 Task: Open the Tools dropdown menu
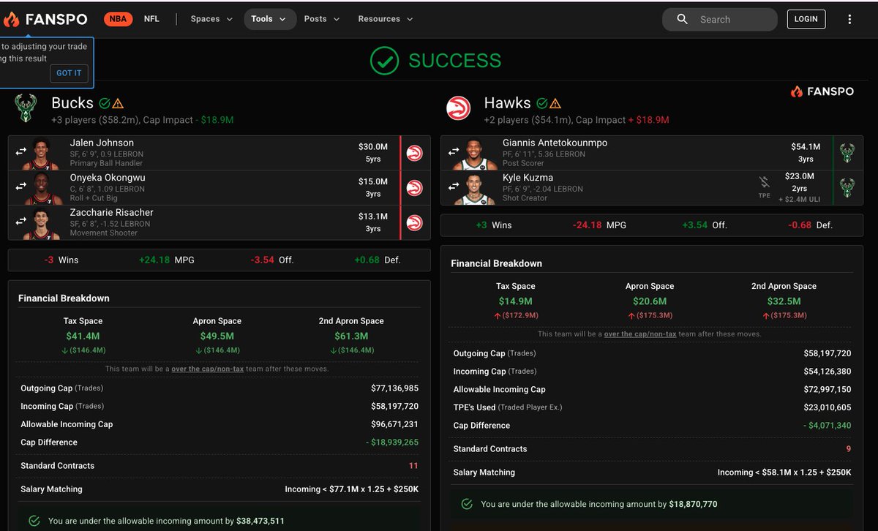tap(269, 19)
